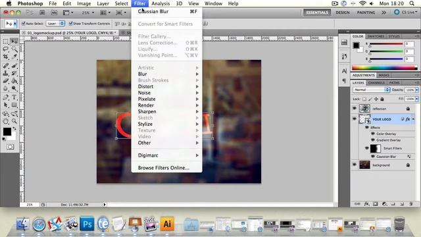Toggle Quick Mask mode button
This screenshot has width=421, height=237.
click(11, 147)
